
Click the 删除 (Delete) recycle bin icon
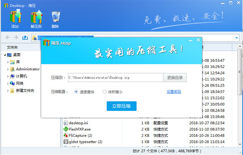55,17
